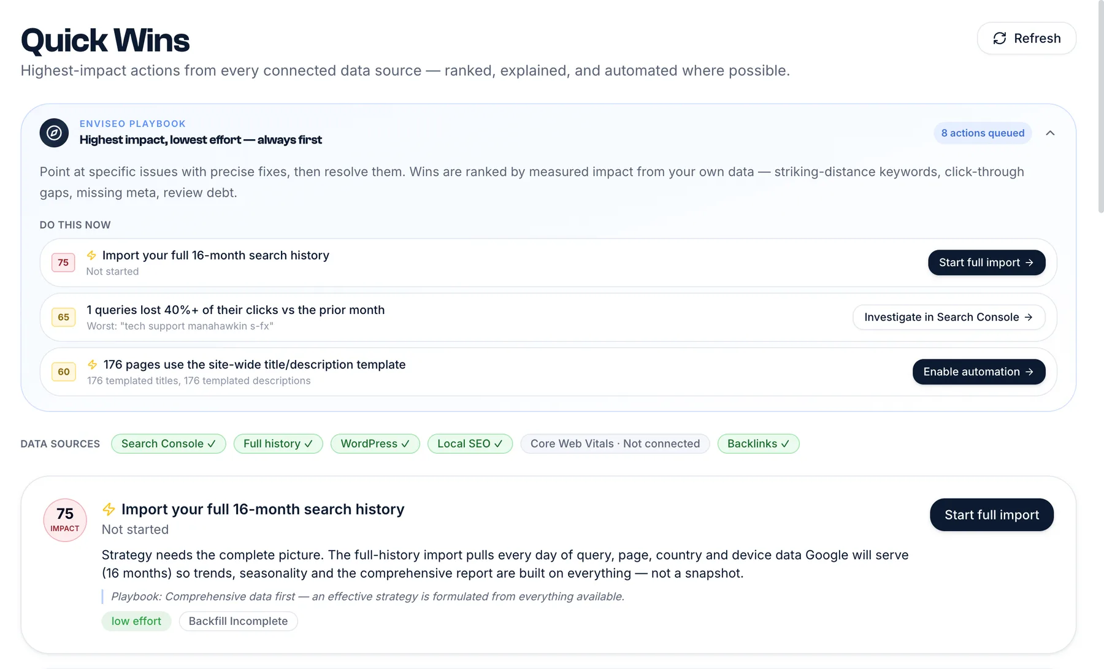Click the 60 score badge

click(63, 372)
